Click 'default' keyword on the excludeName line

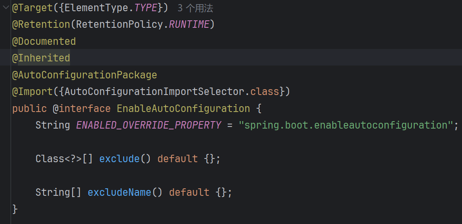tap(189, 192)
